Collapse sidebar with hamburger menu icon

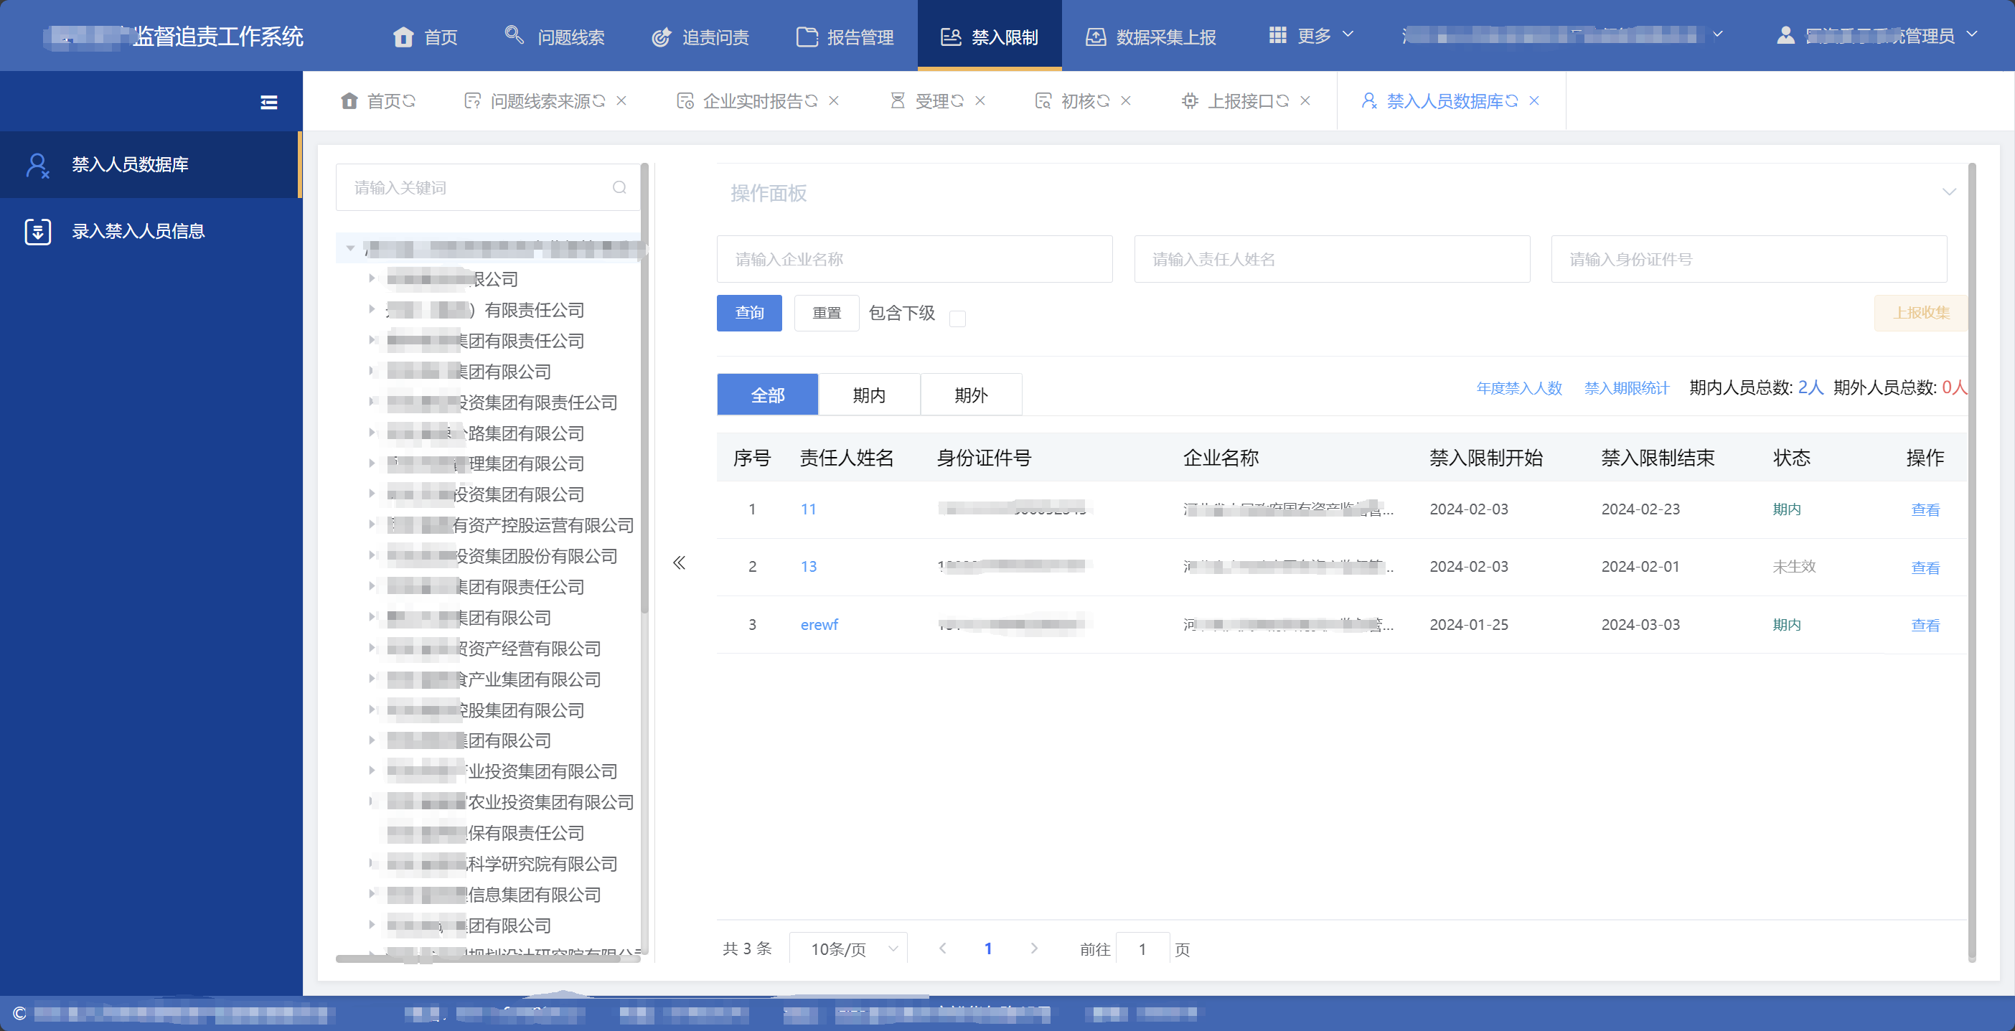coord(268,103)
